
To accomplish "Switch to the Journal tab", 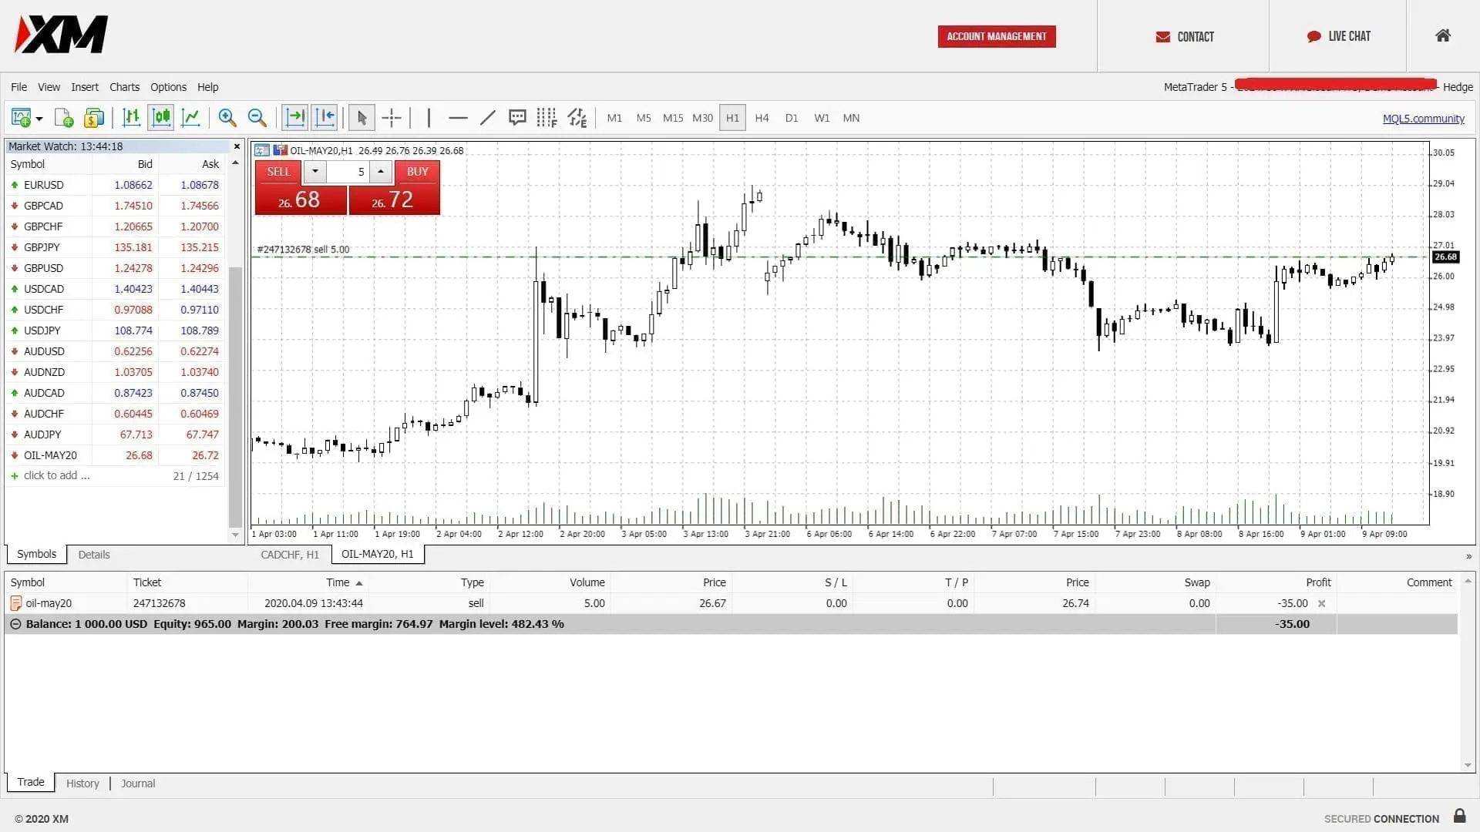I will [x=137, y=783].
